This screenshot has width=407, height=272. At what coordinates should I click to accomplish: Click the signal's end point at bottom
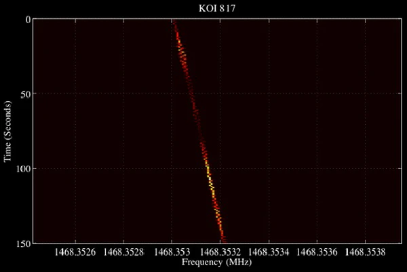pos(224,239)
